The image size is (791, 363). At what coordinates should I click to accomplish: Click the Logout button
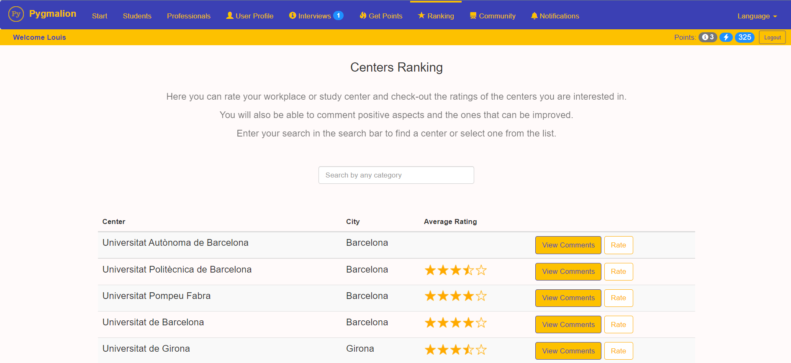(x=772, y=37)
